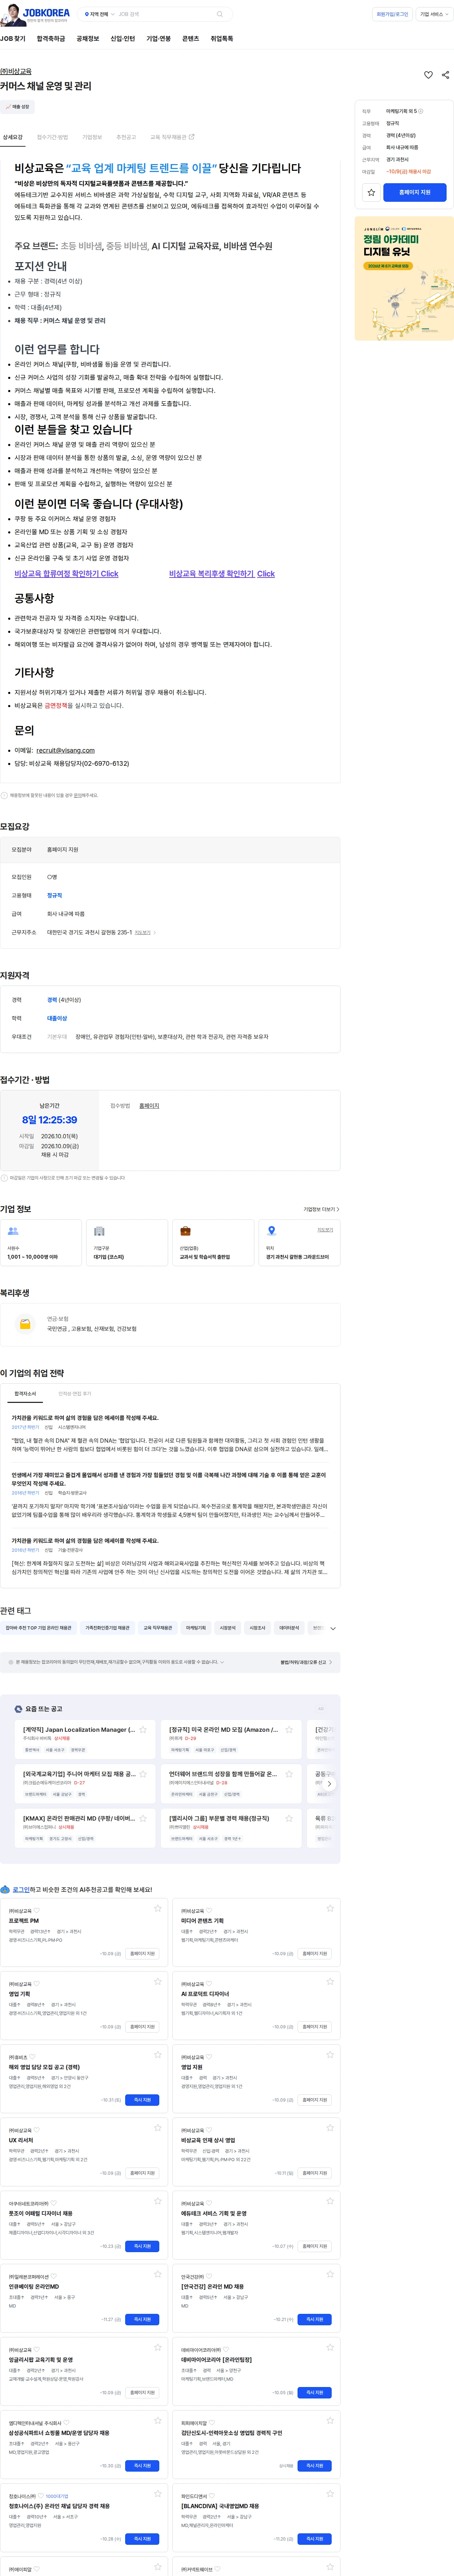Click the (주)비상교육 company name link
This screenshot has height=2576, width=454.
(x=16, y=72)
